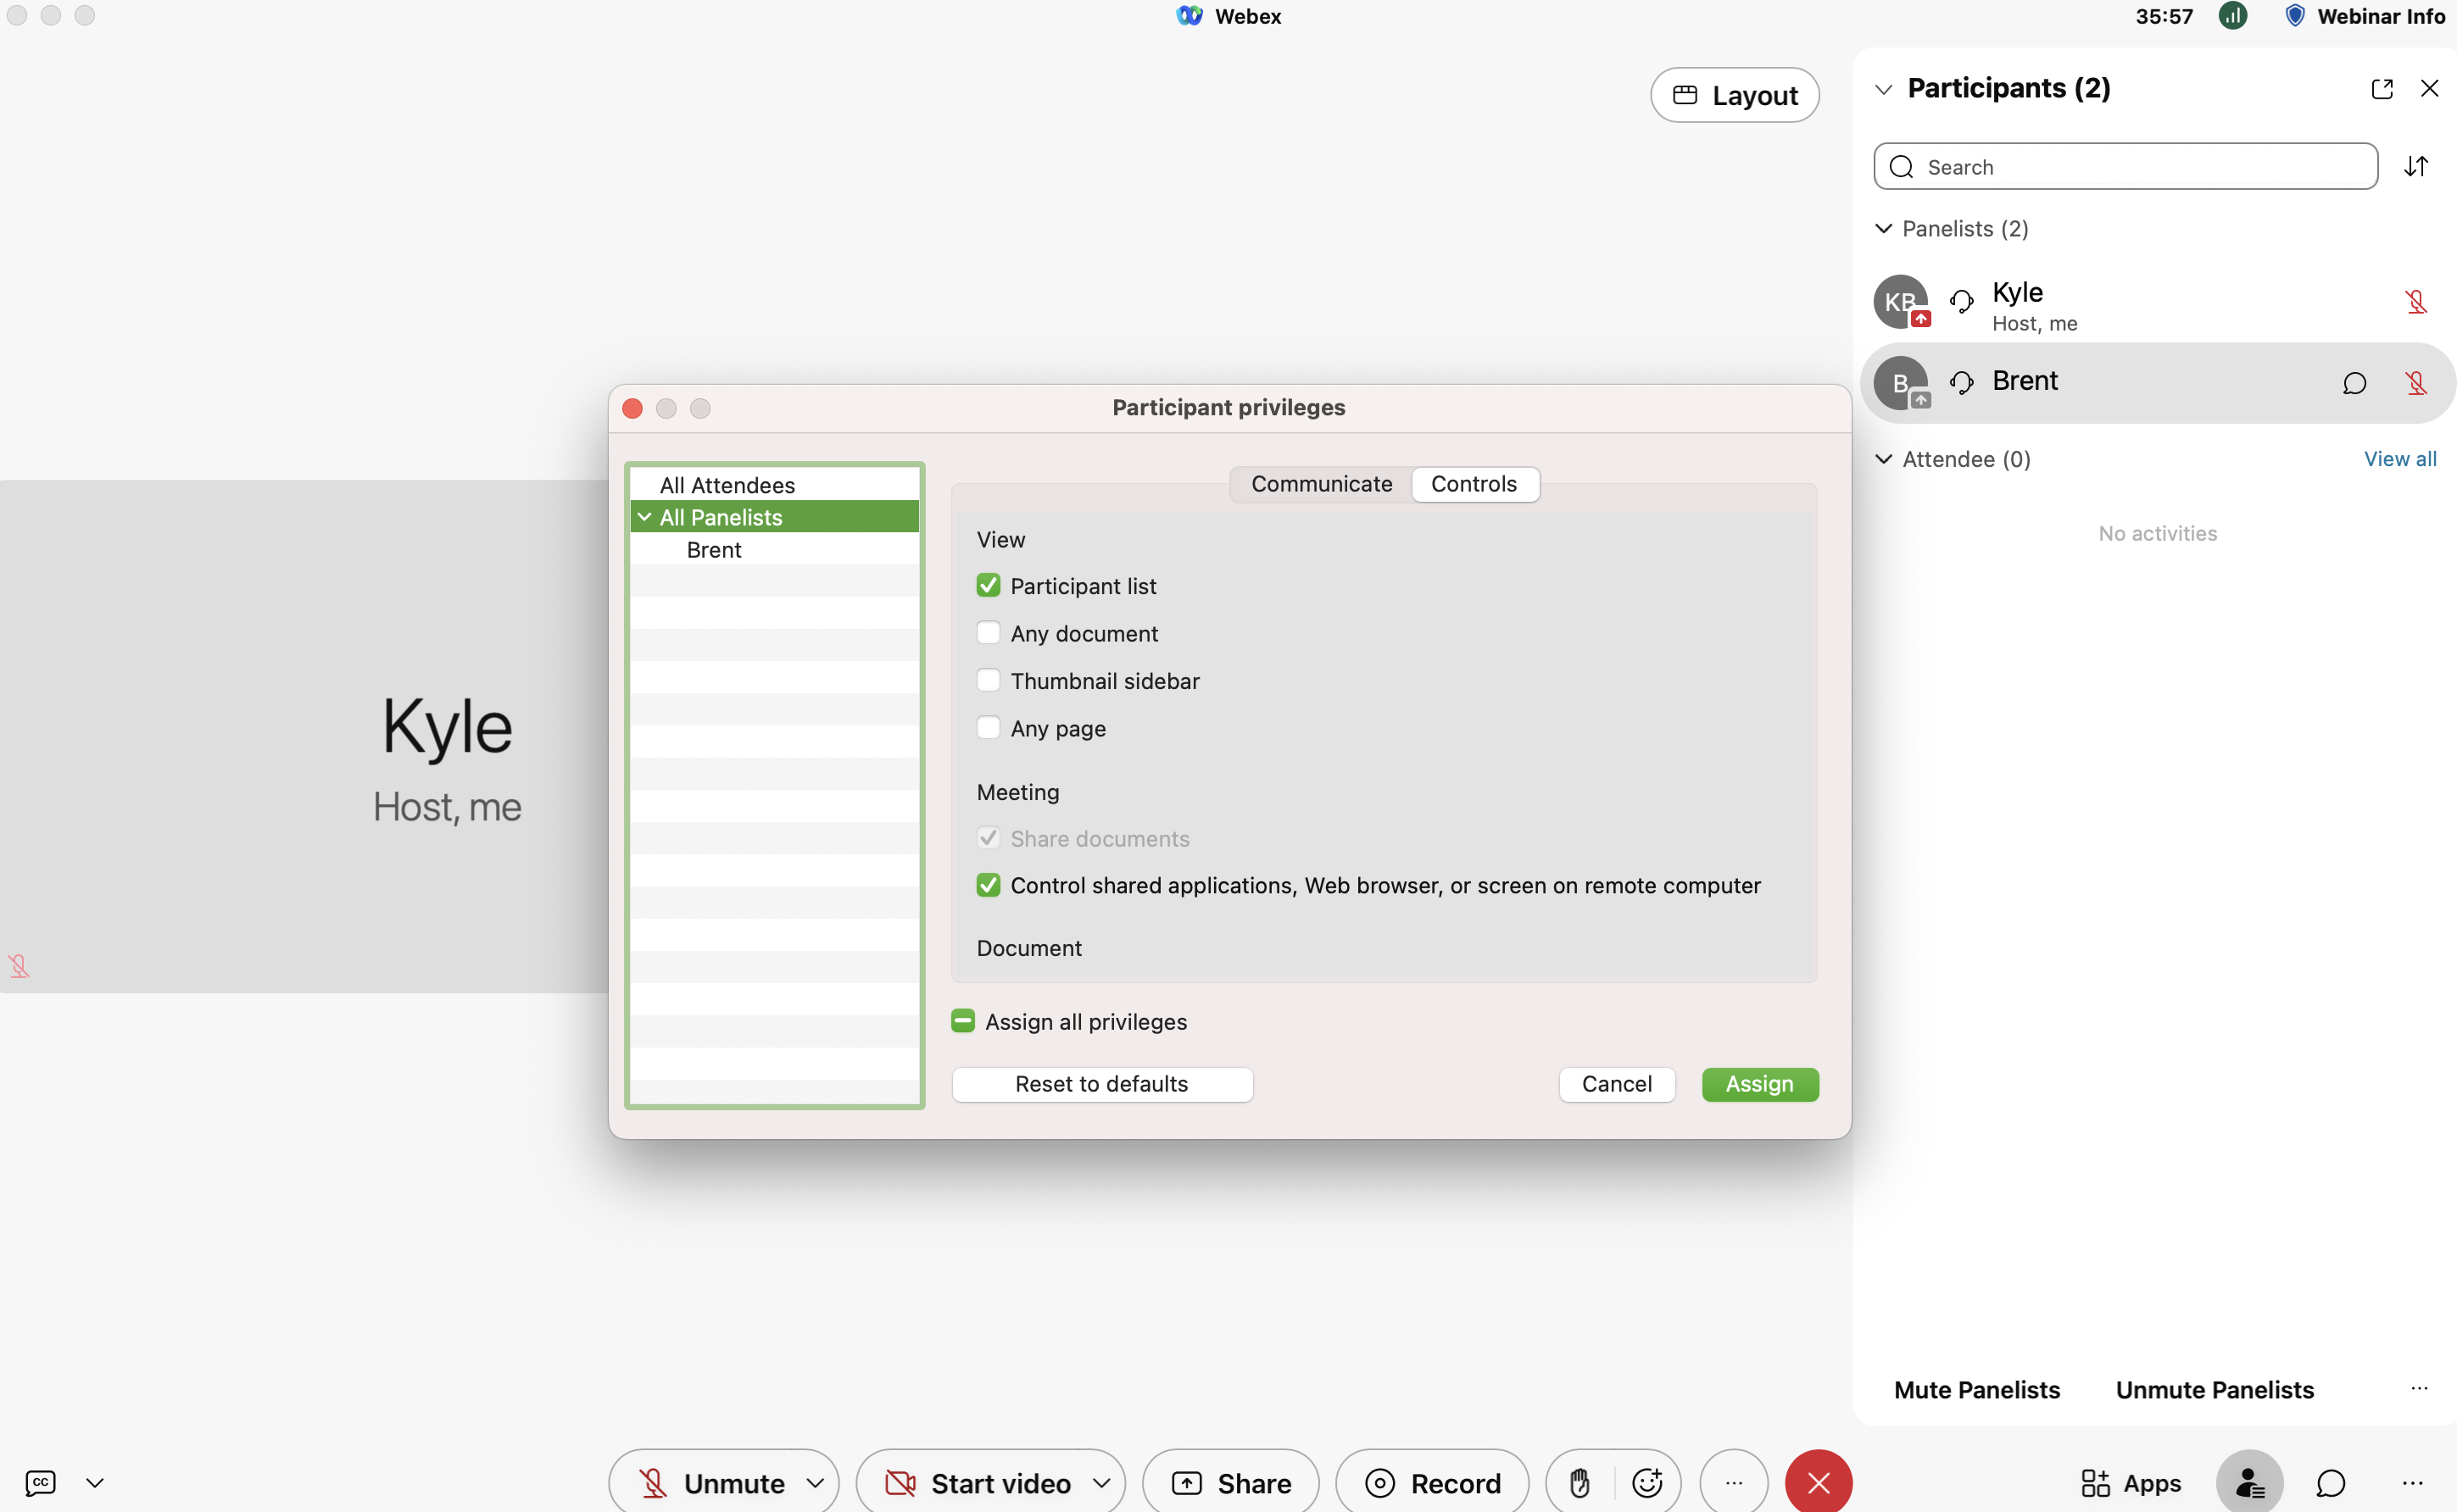Screen dimensions: 2457x1512
Task: Click Reset to defaults
Action: click(x=1101, y=1084)
